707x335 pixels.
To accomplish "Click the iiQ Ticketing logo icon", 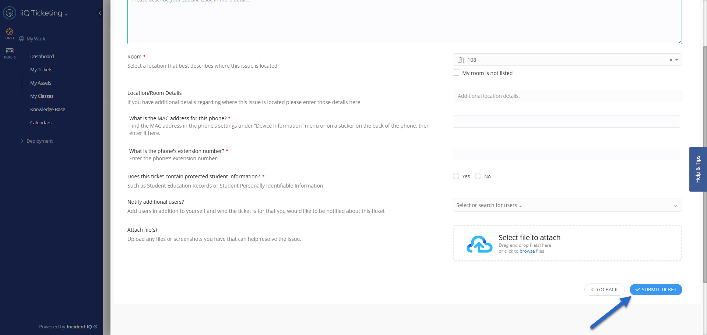I will point(10,13).
